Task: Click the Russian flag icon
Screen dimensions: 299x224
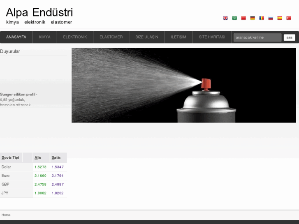Action: [x=271, y=18]
